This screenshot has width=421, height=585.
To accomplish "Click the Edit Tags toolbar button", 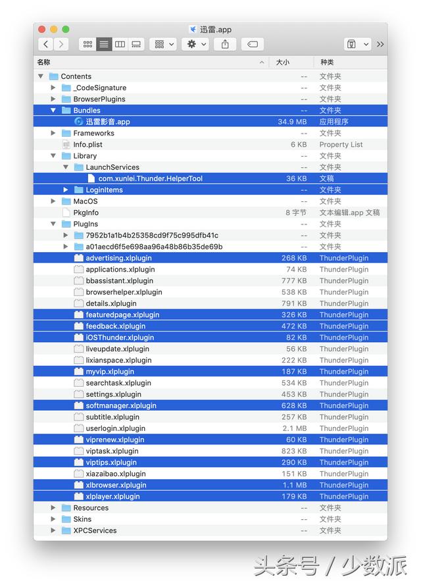I will 253,44.
